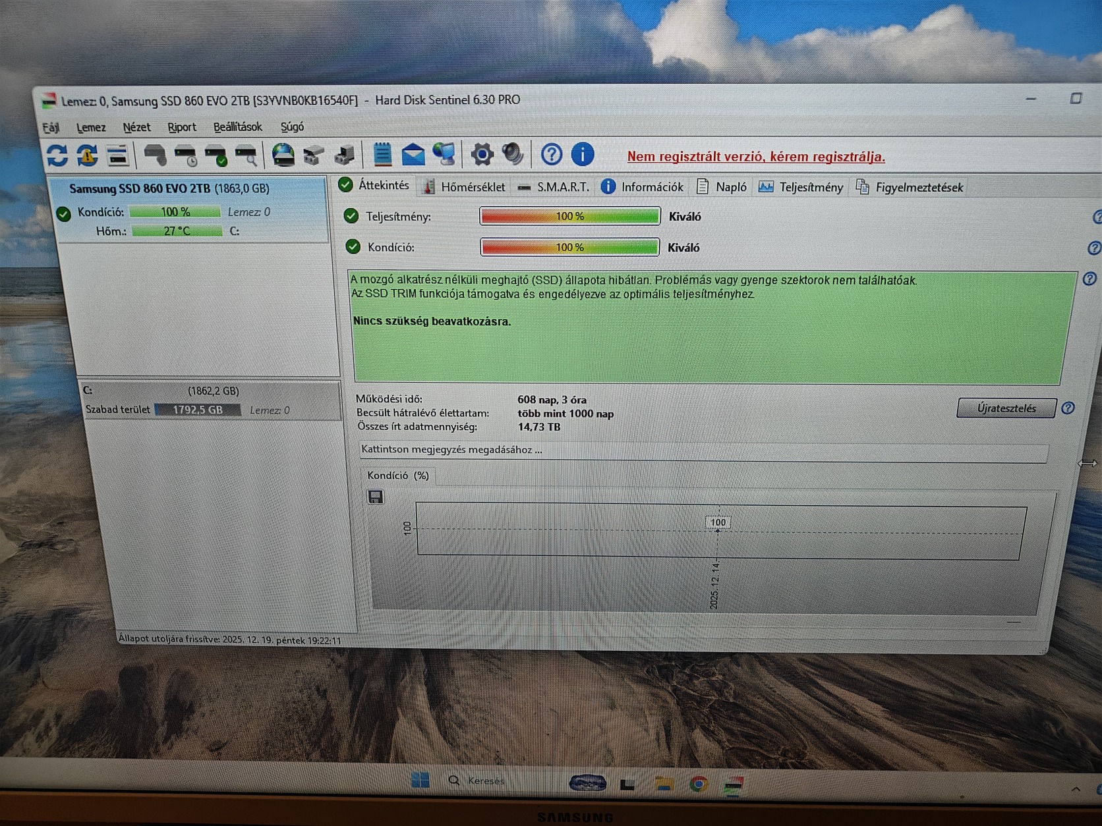Click the drive with tower toolbar icon
Image resolution: width=1102 pixels, height=826 pixels.
345,155
